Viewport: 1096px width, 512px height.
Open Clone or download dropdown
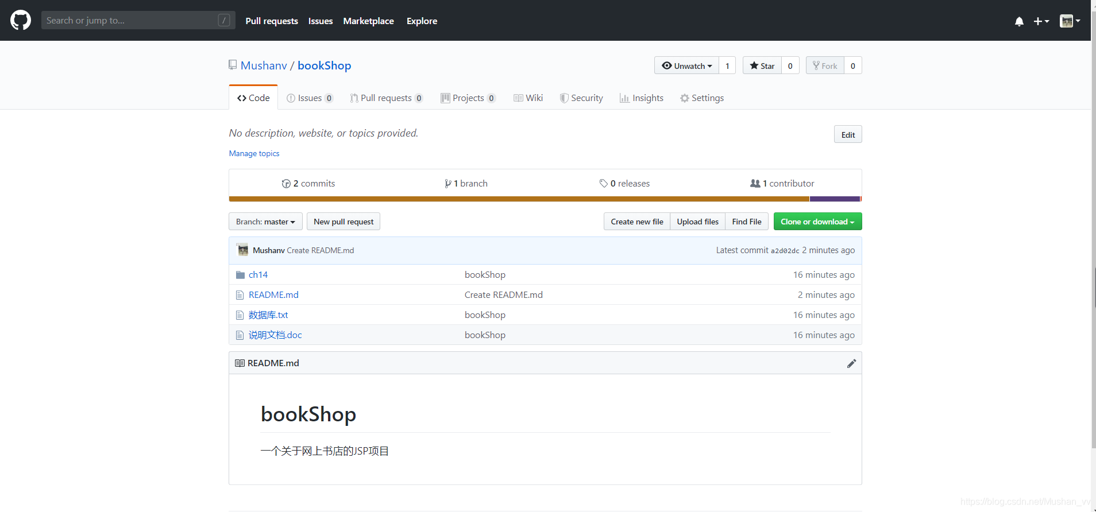pos(818,222)
